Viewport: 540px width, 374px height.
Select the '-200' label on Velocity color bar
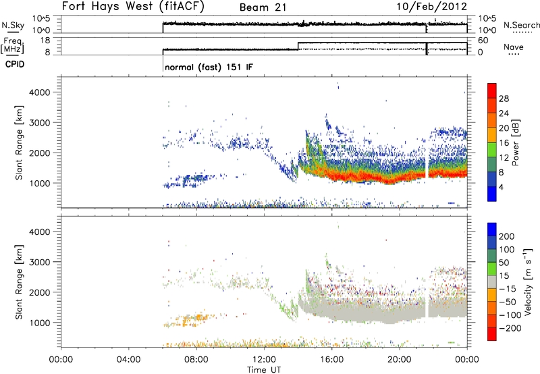point(510,328)
